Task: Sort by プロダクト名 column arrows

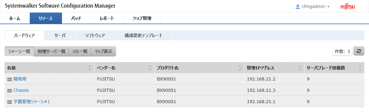Action: coord(240,68)
